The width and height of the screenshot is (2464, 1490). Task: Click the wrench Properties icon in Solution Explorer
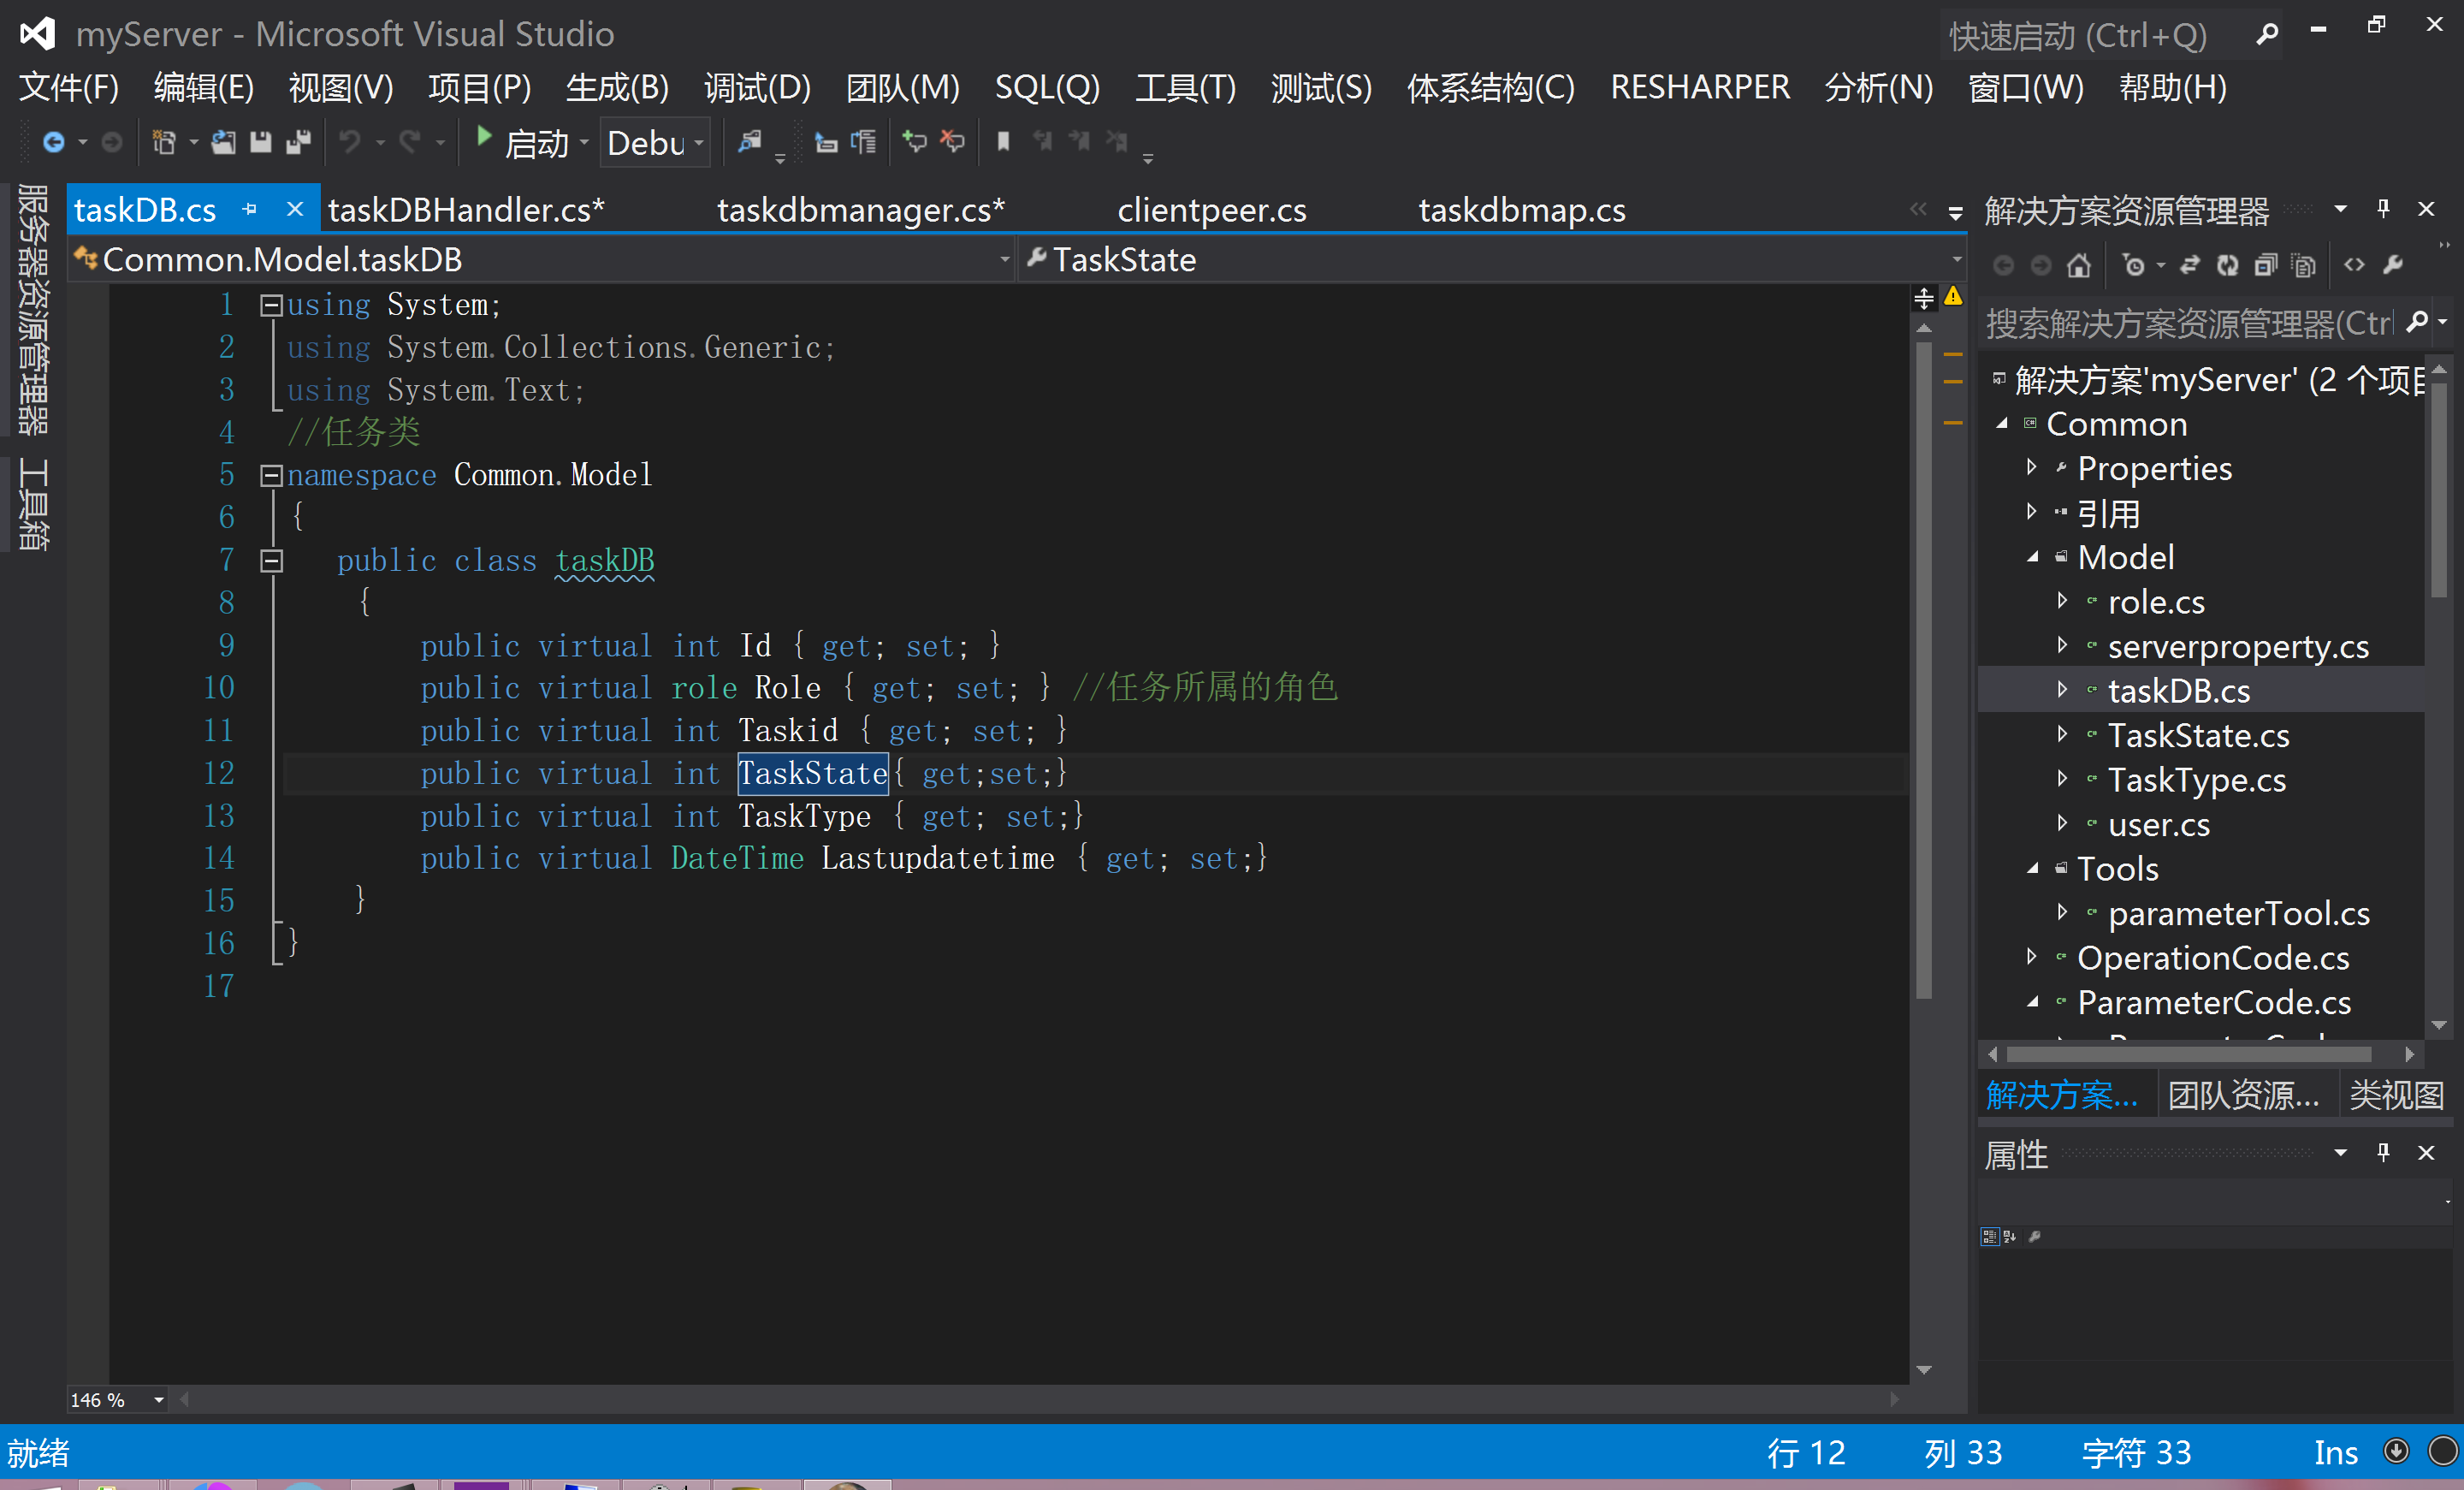click(2393, 265)
